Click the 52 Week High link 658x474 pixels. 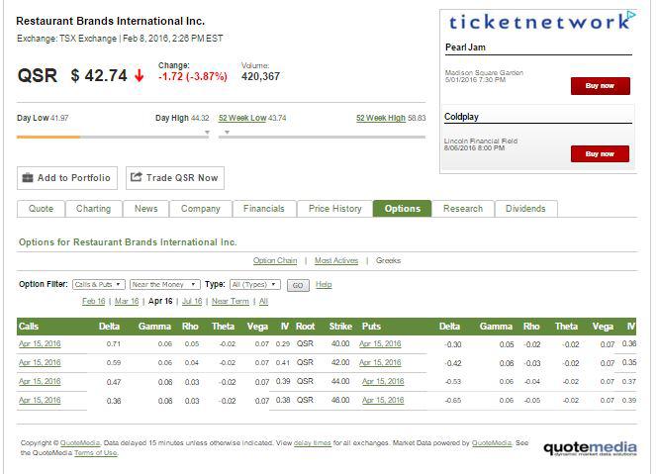(381, 118)
